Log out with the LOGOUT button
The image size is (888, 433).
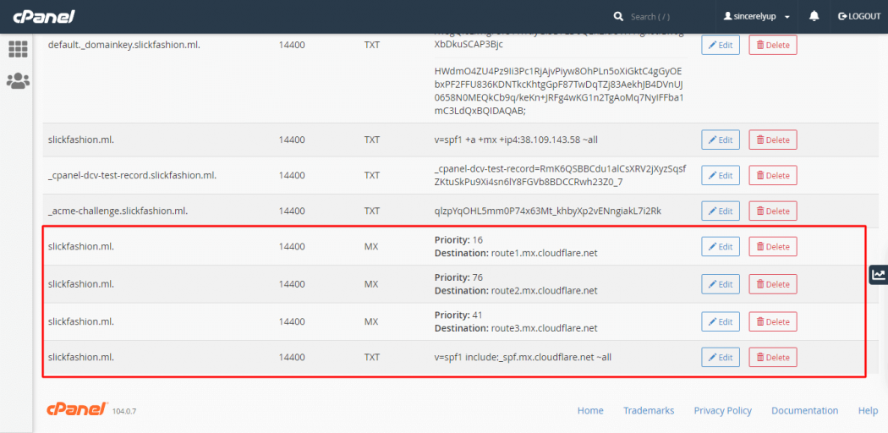pyautogui.click(x=859, y=16)
